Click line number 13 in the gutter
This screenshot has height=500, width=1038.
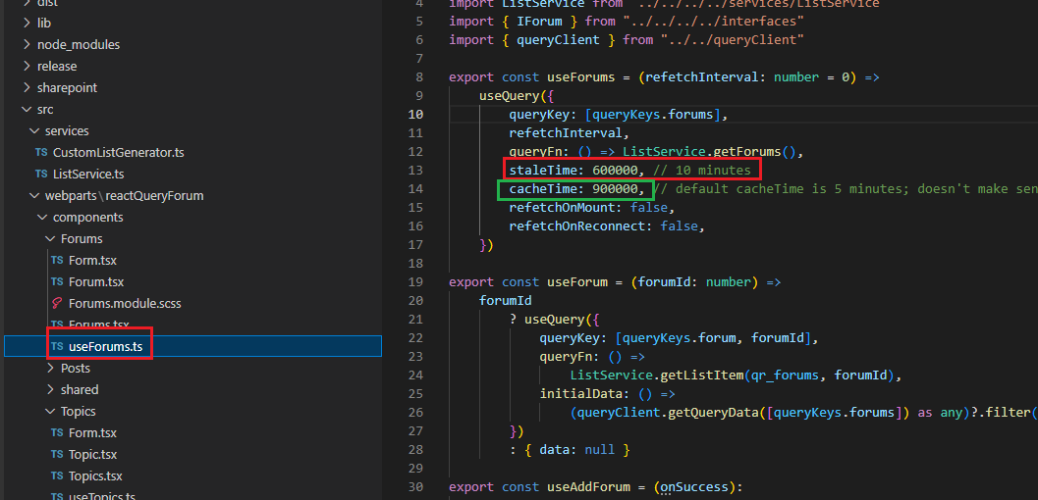pos(414,170)
